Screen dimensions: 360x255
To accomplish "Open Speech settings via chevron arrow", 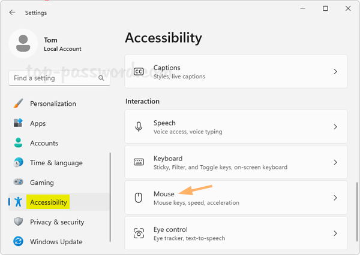I will [x=335, y=127].
